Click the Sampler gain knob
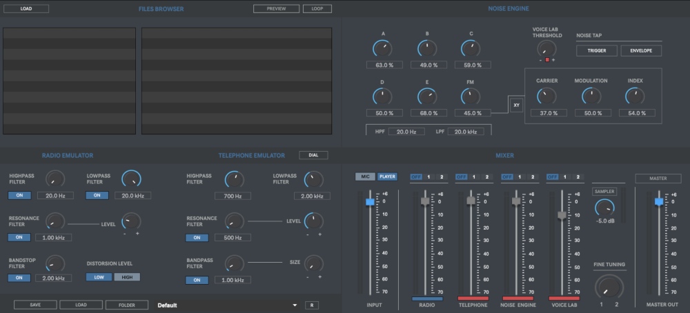This screenshot has width=690, height=313. [604, 207]
